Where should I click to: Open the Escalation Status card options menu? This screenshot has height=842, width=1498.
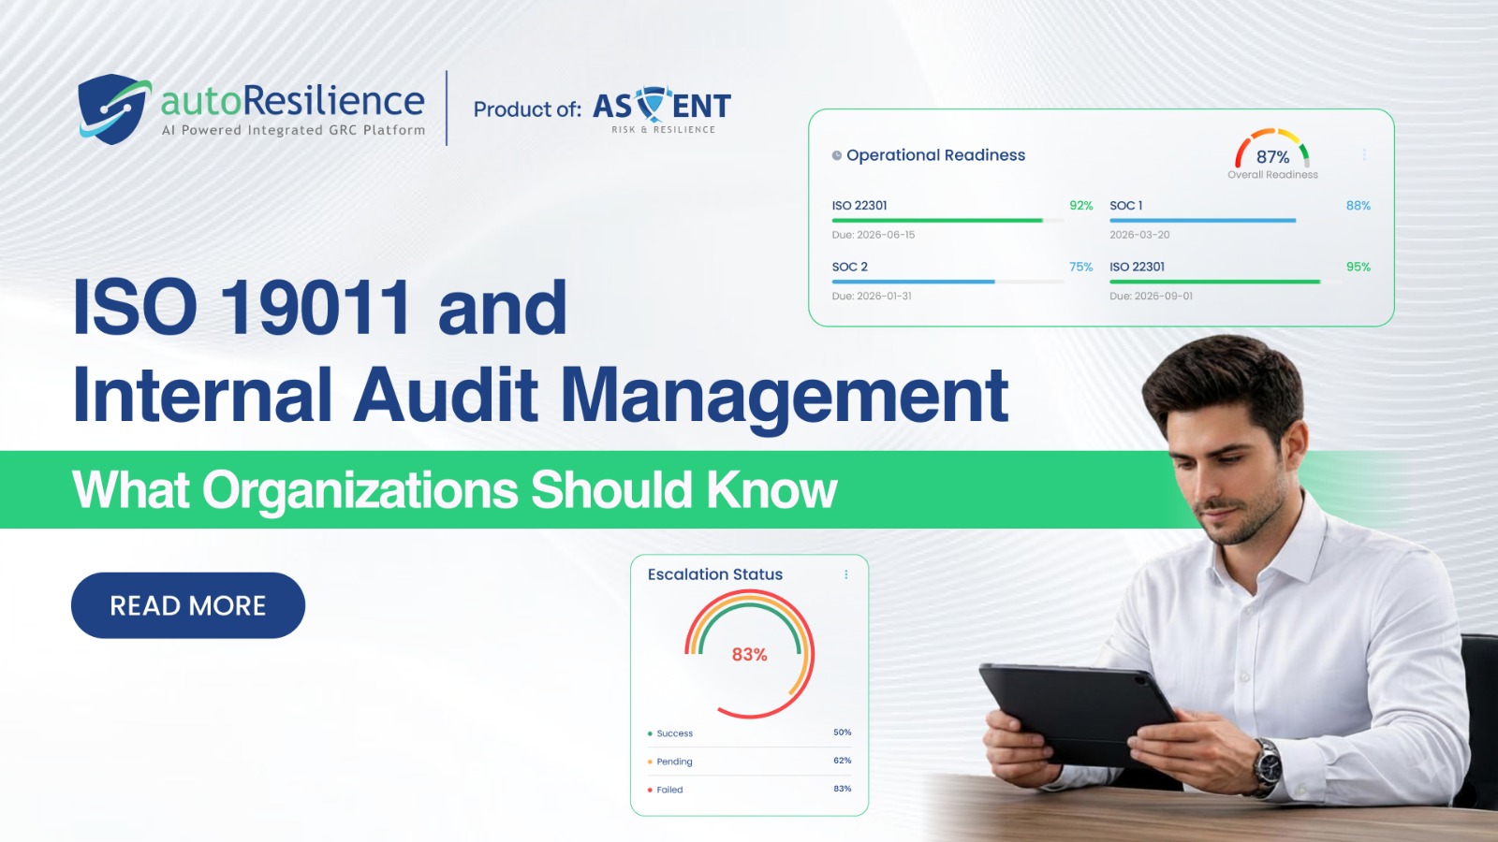(846, 574)
